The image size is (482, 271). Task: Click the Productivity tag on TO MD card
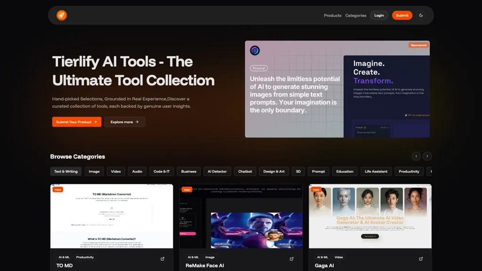[x=85, y=257]
